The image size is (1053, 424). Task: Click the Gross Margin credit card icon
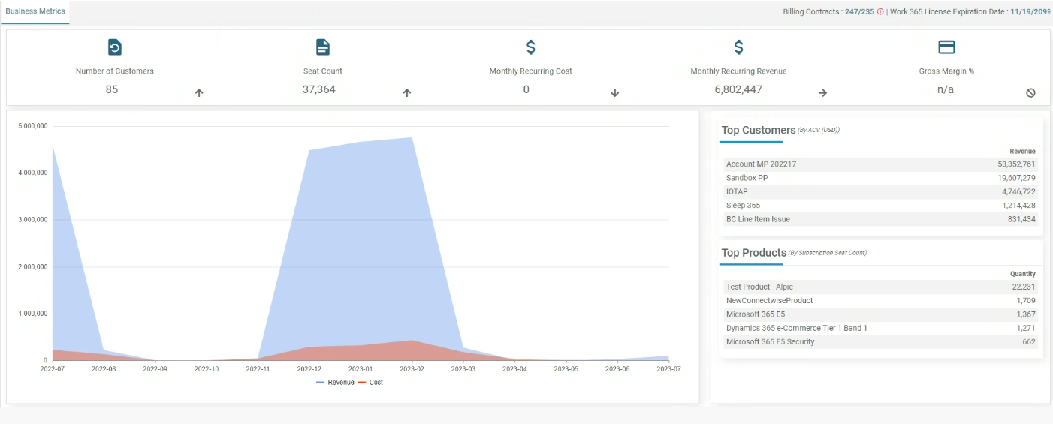946,47
